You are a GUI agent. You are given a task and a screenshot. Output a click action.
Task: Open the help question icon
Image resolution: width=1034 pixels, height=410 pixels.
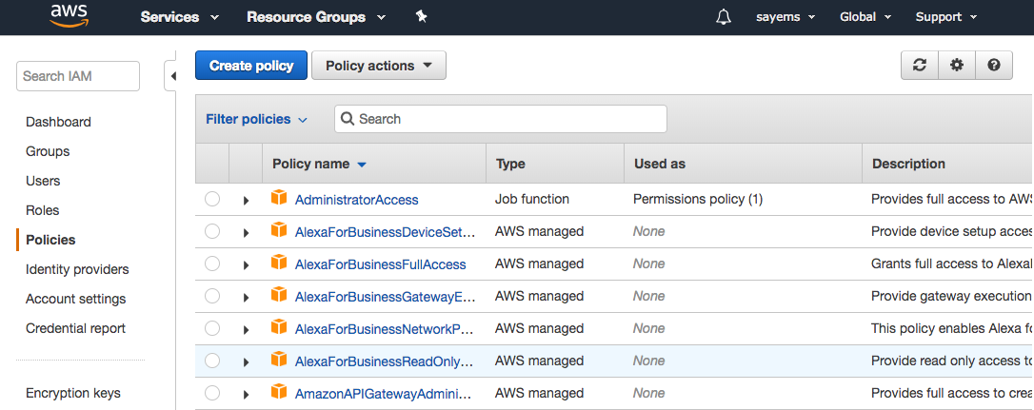(994, 66)
